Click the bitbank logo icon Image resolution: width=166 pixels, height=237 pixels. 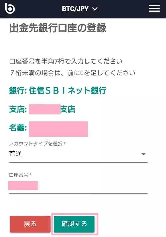coord(10,8)
